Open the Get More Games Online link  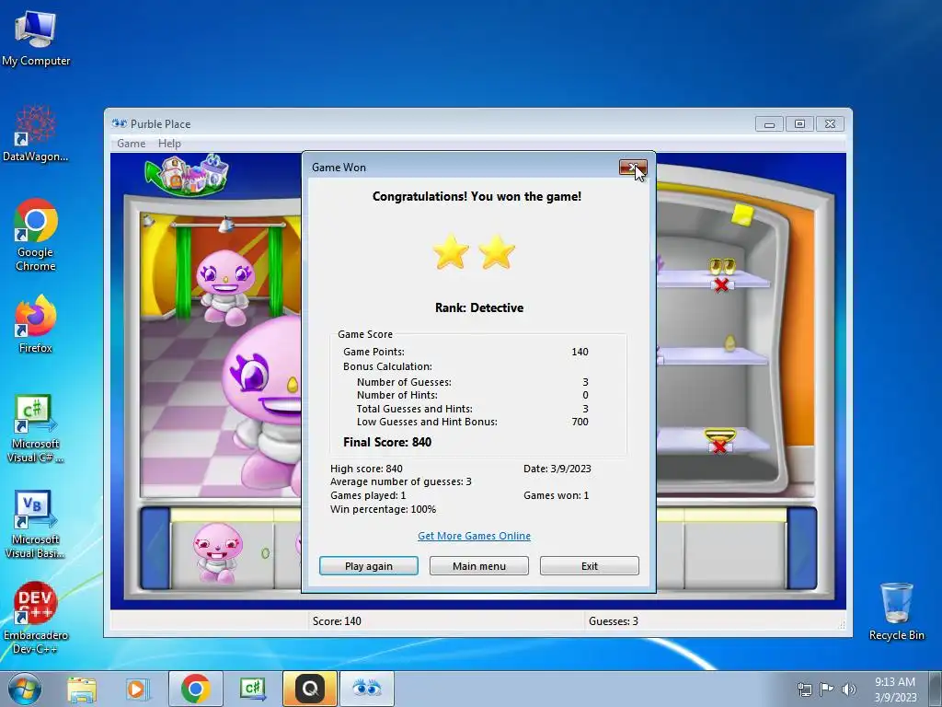(x=474, y=536)
